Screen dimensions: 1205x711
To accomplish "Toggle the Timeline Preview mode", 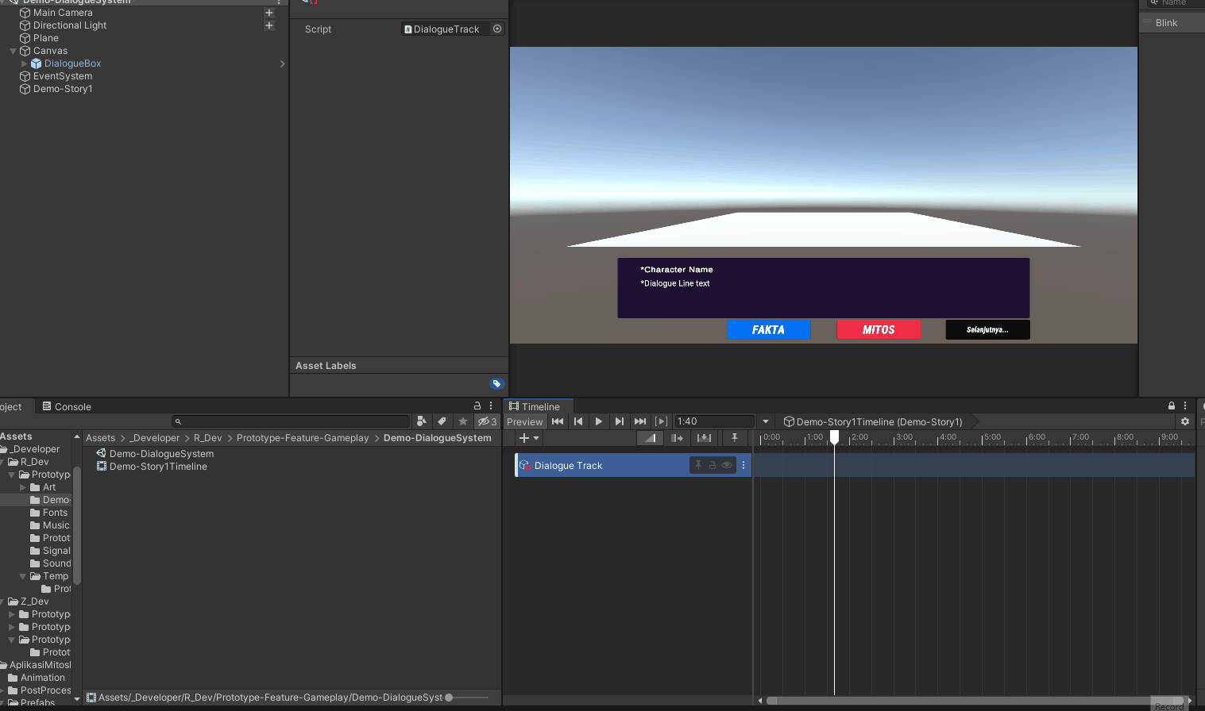I will pos(525,421).
